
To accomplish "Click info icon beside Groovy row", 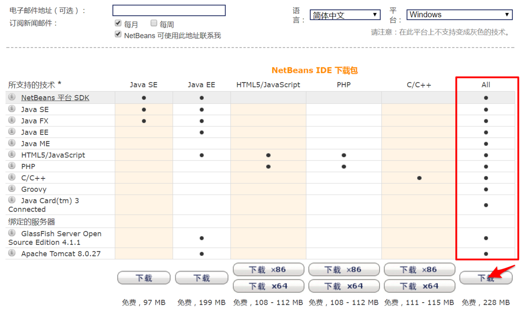I will tap(12, 188).
